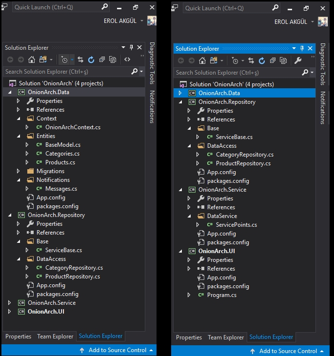This screenshot has height=356, width=334.
Task: Collapse the Entities folder
Action: [19, 136]
